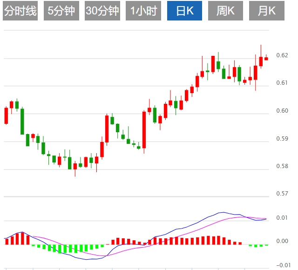Open the 月K monthly tab
The height and width of the screenshot is (270, 298).
pos(267,11)
